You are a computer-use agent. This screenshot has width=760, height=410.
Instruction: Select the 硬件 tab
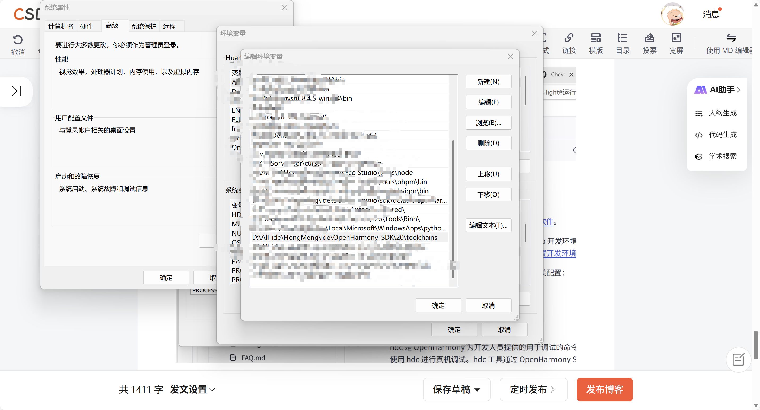(87, 26)
